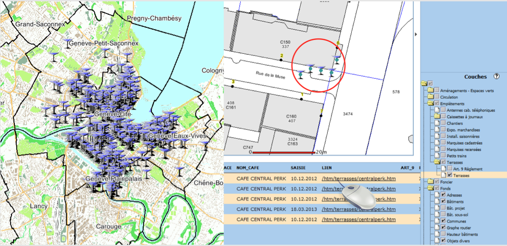Click the help icon beside Couches
This screenshot has height=246, width=507.
[496, 77]
